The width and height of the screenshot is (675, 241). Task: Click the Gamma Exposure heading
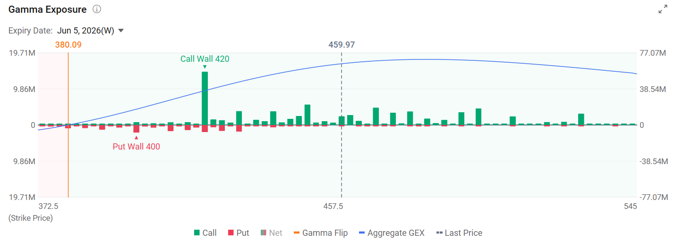click(x=48, y=9)
